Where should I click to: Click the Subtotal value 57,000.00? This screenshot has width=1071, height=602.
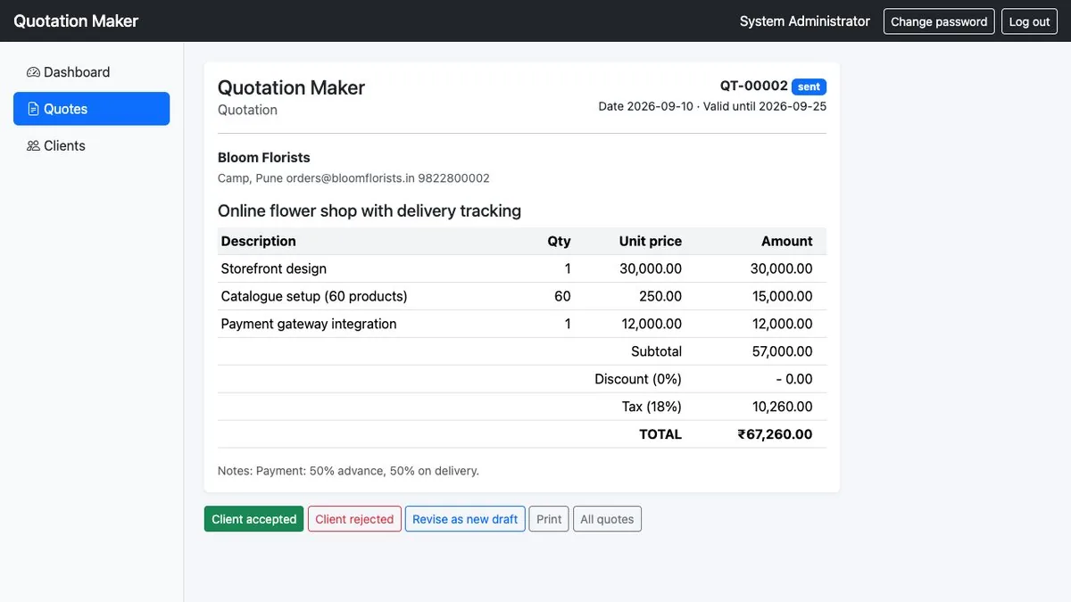click(782, 351)
